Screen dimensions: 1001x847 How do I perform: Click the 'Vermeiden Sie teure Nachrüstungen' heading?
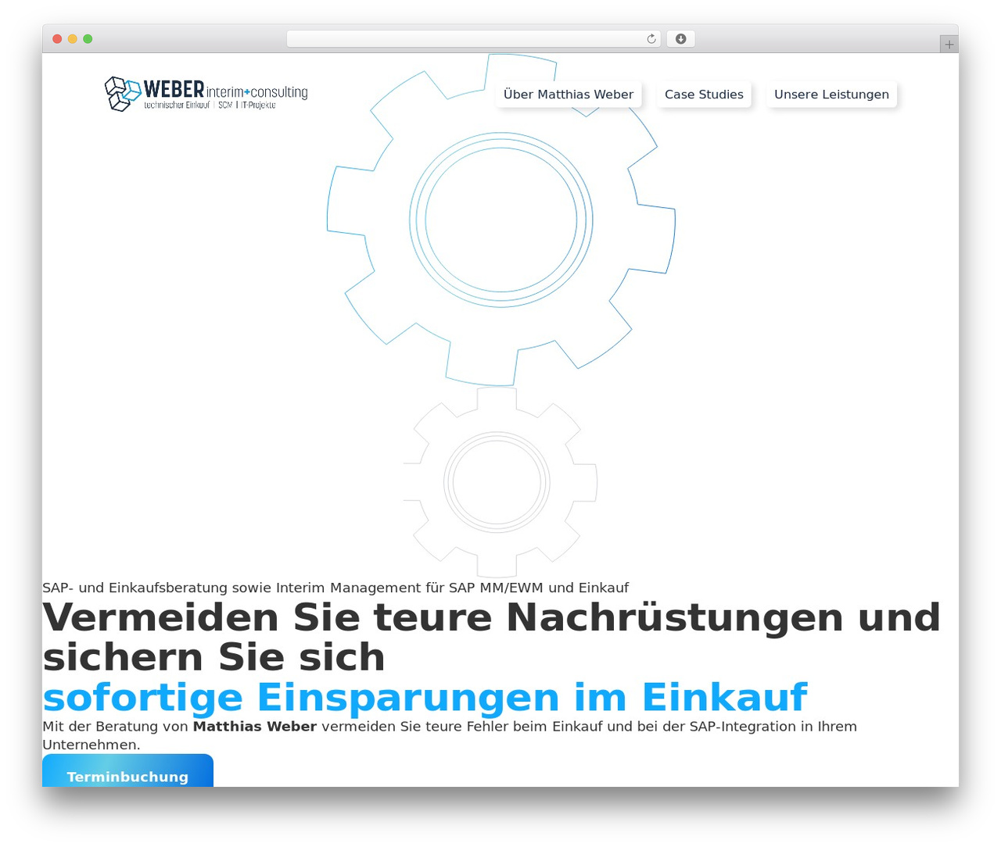tap(491, 637)
